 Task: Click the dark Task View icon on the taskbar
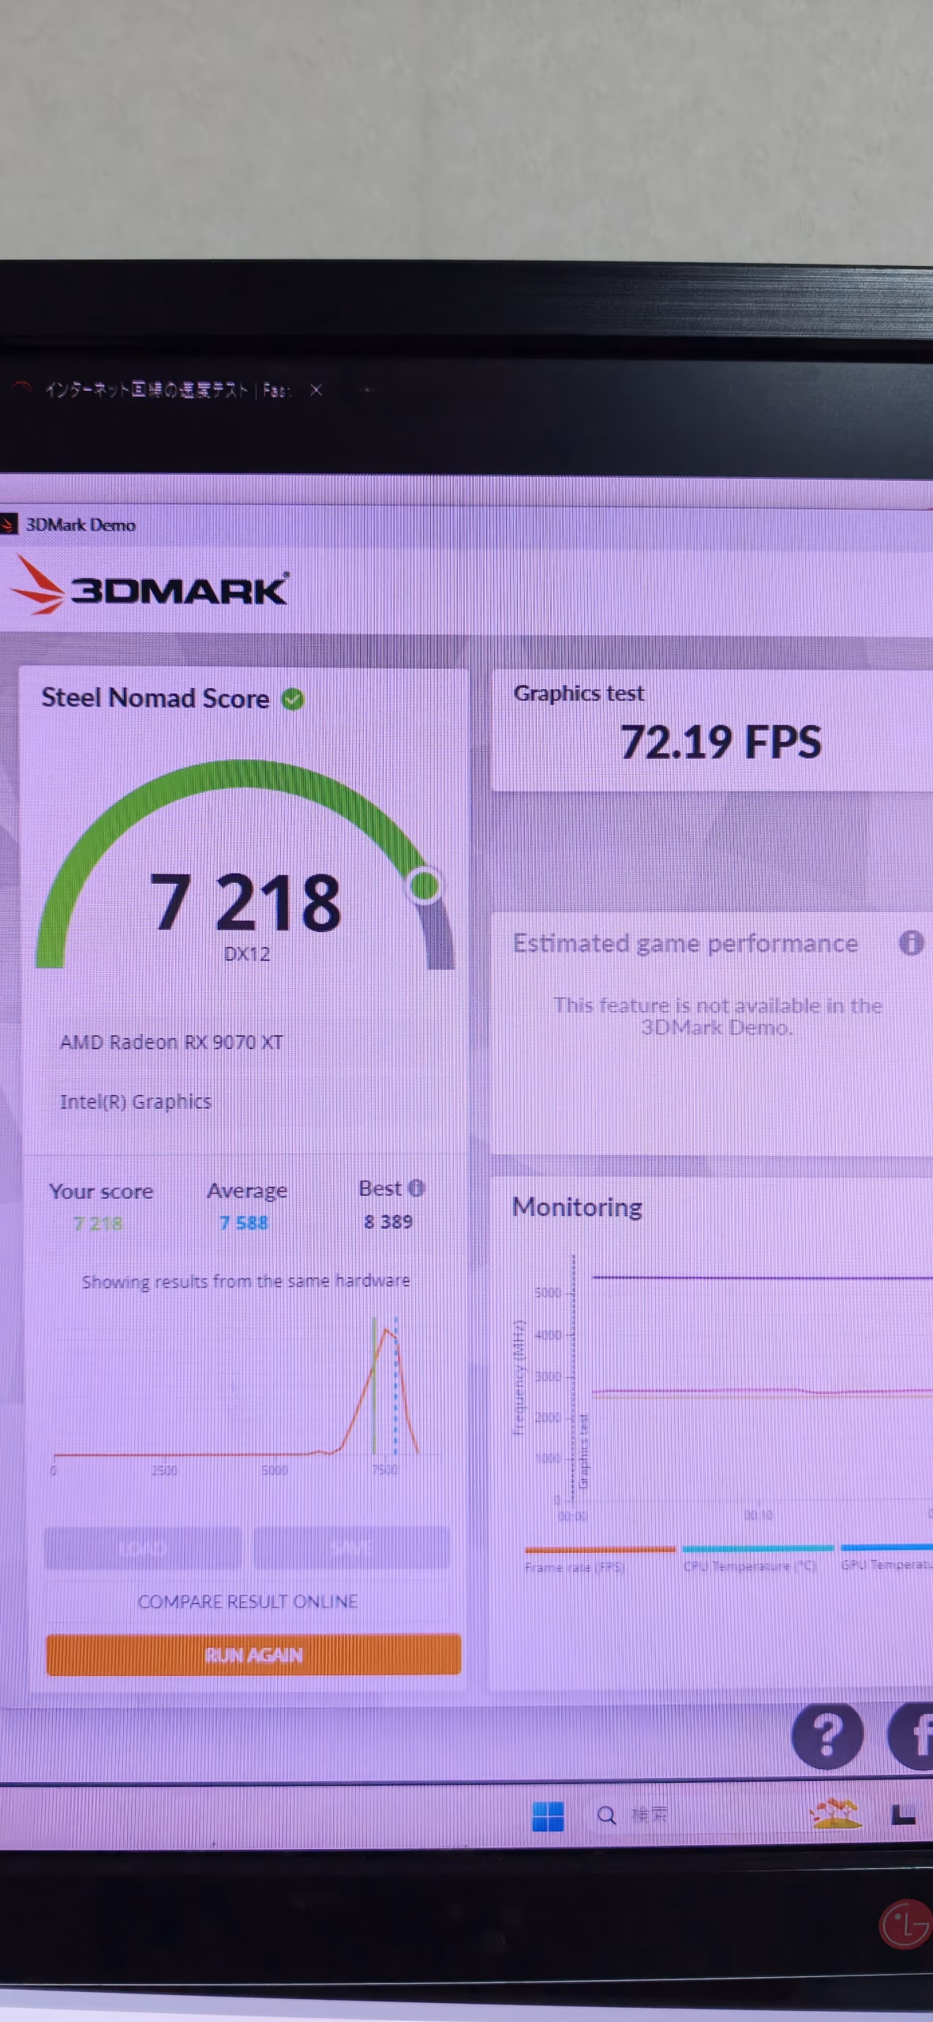(x=903, y=1815)
